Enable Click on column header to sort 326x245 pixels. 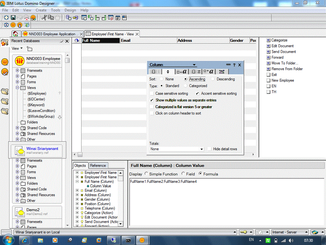coord(152,113)
